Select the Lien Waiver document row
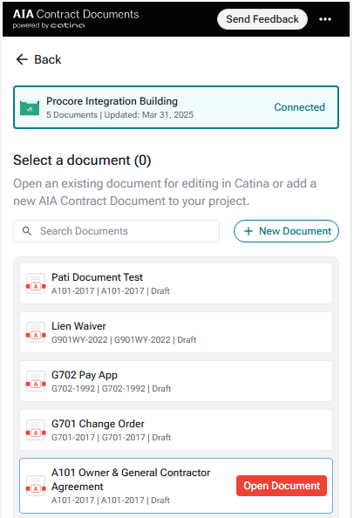Screen dimensions: 354x518 tap(176, 332)
